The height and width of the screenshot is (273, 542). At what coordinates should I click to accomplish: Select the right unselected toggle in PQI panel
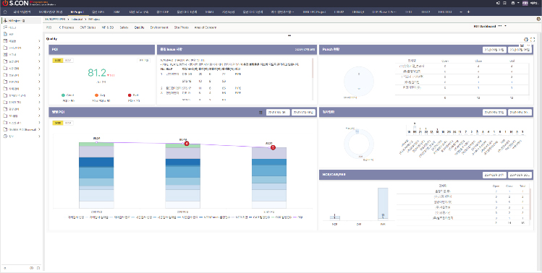pos(68,61)
